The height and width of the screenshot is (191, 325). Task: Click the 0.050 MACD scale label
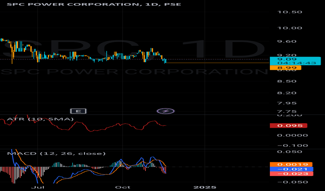coord(289,152)
